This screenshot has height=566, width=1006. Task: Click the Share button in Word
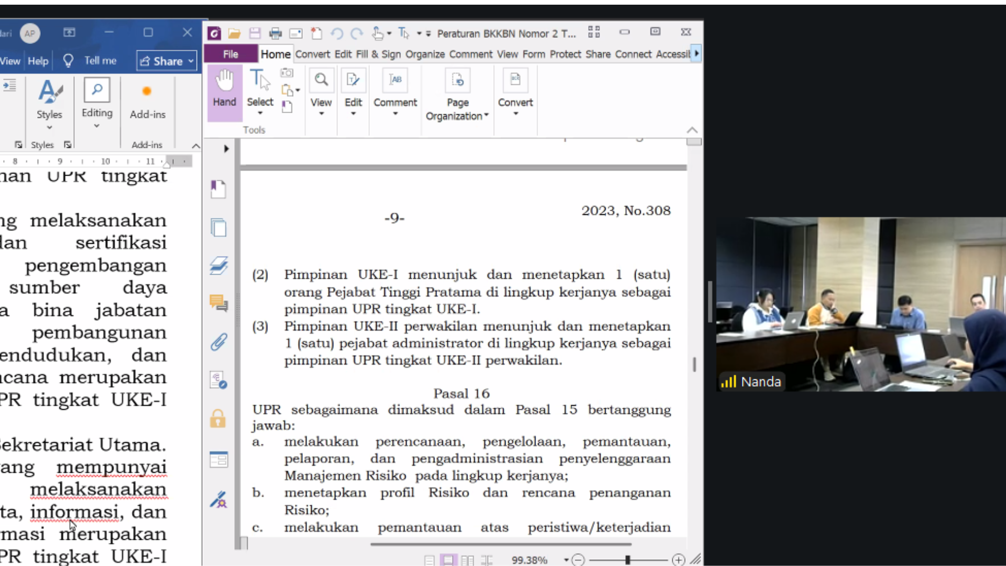point(166,61)
